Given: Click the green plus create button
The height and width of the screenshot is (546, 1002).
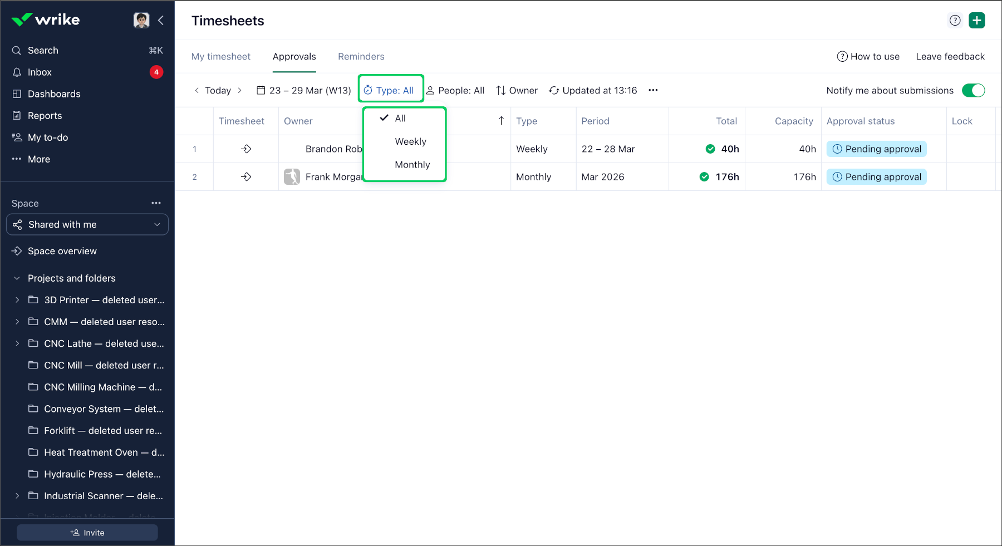Looking at the screenshot, I should (x=976, y=21).
